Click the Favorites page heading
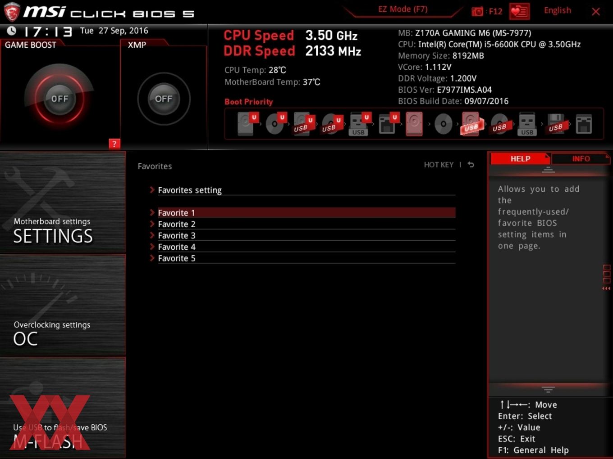 pos(155,166)
